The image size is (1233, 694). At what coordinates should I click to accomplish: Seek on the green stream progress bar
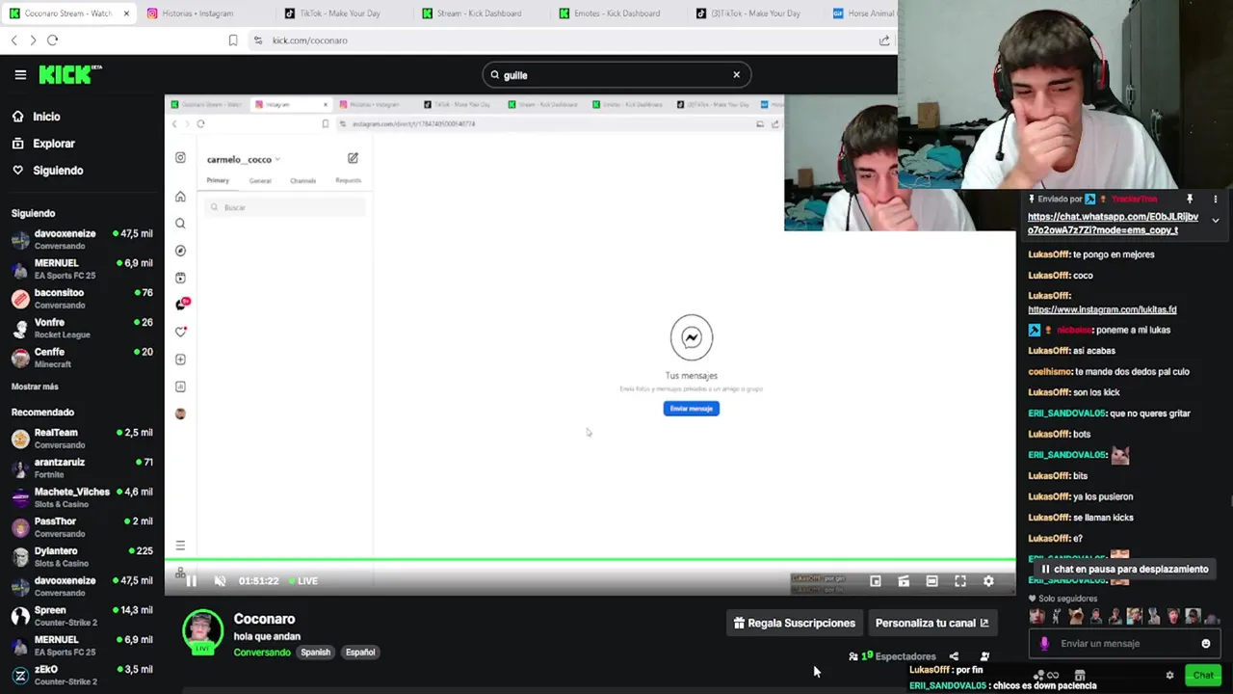(590, 559)
